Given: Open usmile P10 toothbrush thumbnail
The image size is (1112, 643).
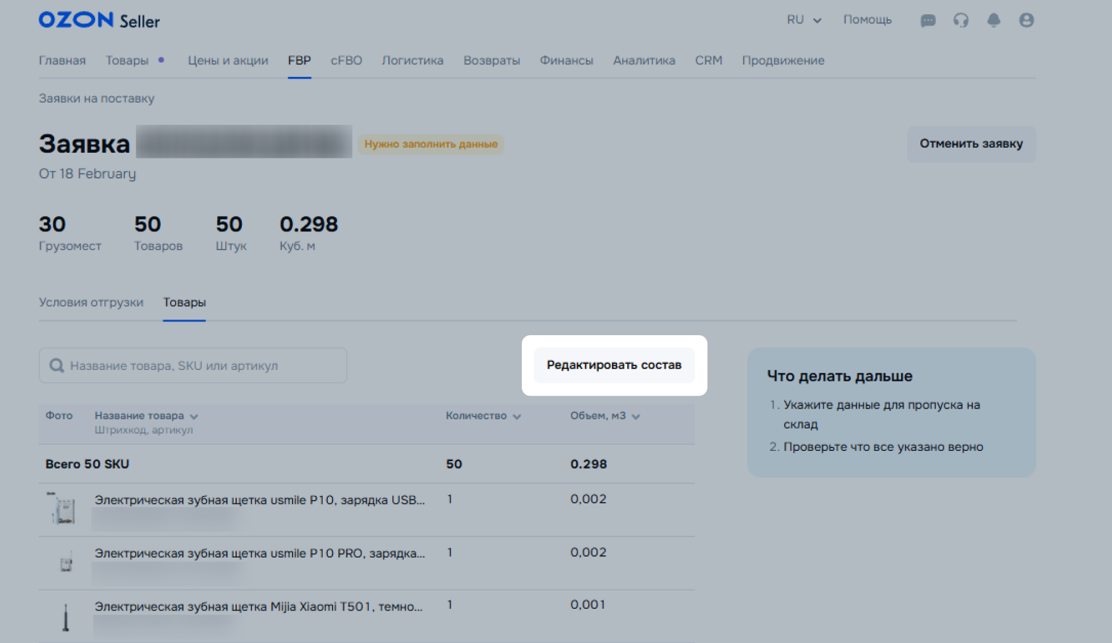Looking at the screenshot, I should (x=64, y=508).
